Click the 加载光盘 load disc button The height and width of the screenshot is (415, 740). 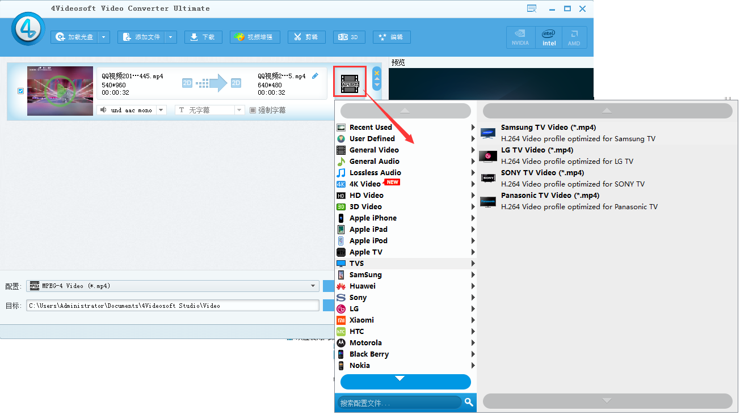tap(74, 37)
